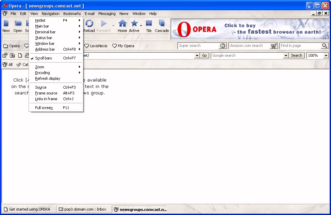Viewport: 331px width, 215px height.
Task: Click the Amazon.com search cart icon
Action: (x=274, y=46)
